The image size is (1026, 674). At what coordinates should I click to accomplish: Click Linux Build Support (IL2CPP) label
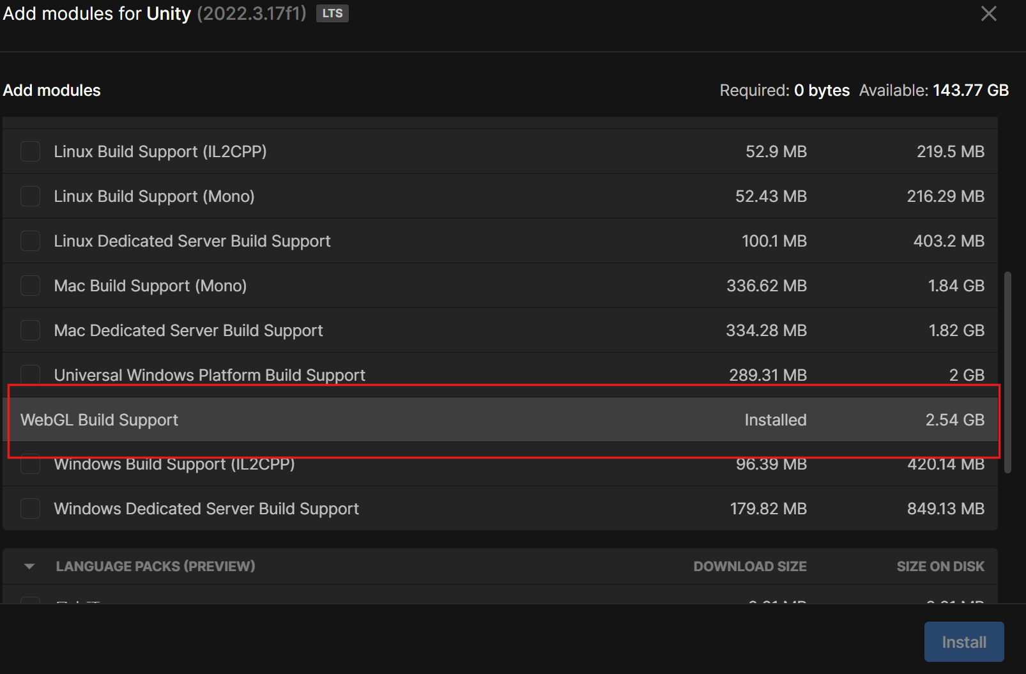coord(160,151)
